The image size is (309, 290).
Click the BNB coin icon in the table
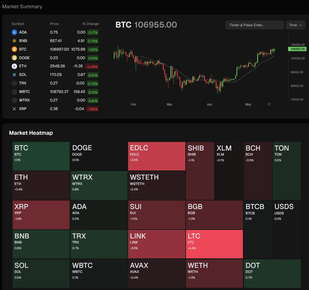pos(14,41)
